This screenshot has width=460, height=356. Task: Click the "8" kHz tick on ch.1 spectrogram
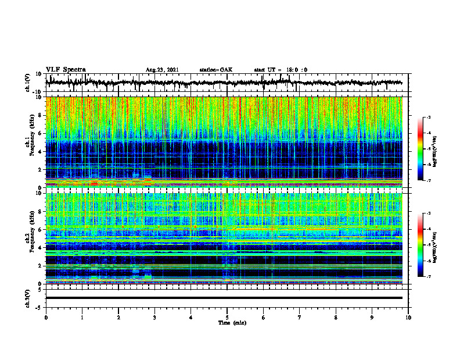coord(40,115)
